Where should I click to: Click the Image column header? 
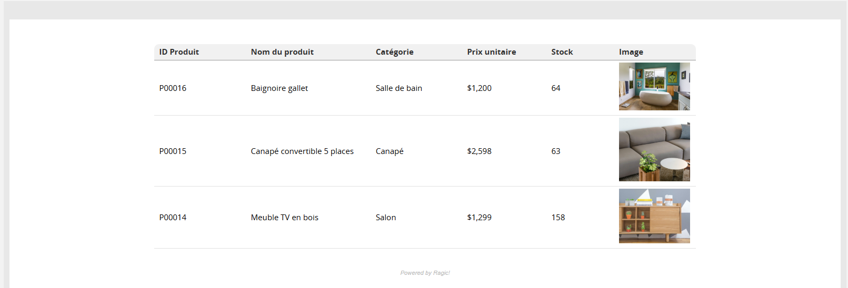click(631, 52)
